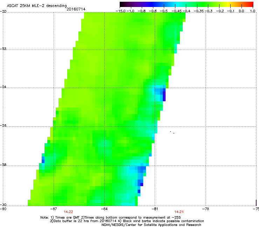Select the -0.4 color scale label
Image resolution: width=259 pixels, height=227 pixels.
(x=186, y=11)
